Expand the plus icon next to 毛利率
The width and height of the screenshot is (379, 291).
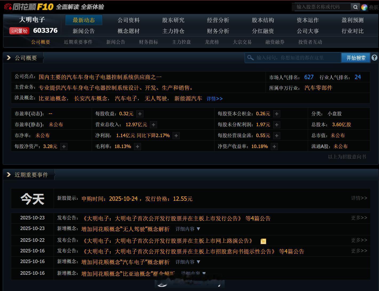pyautogui.click(x=137, y=146)
